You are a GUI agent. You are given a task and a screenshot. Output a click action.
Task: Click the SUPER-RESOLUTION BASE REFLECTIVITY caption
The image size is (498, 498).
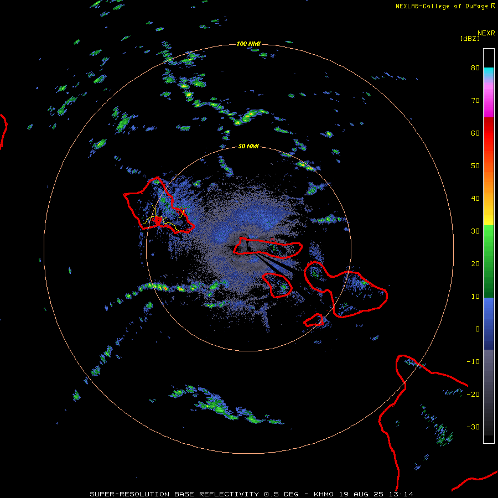174,494
